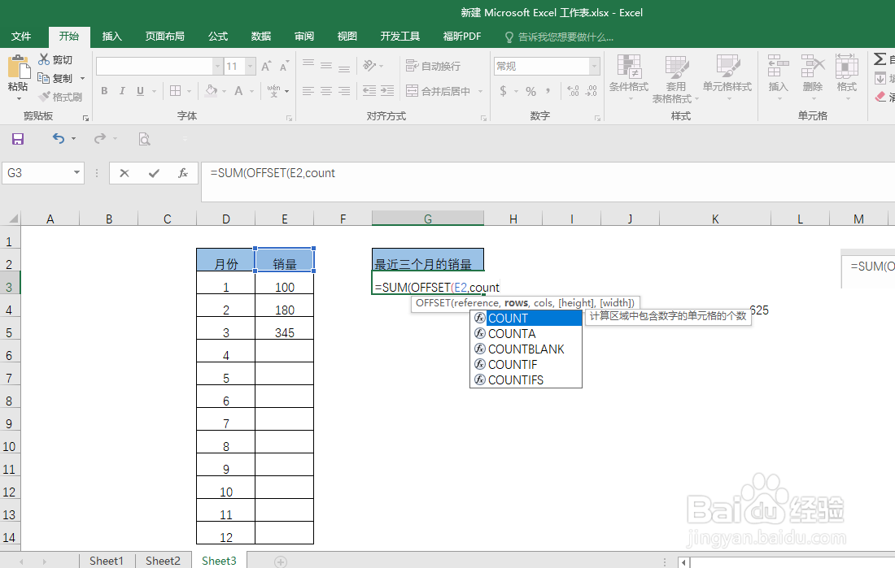Click the Save icon in quick access toolbar

18,139
